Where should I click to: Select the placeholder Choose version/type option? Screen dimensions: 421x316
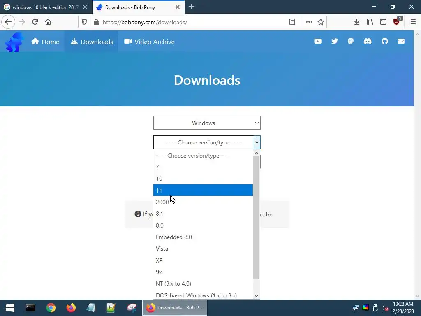click(203, 156)
